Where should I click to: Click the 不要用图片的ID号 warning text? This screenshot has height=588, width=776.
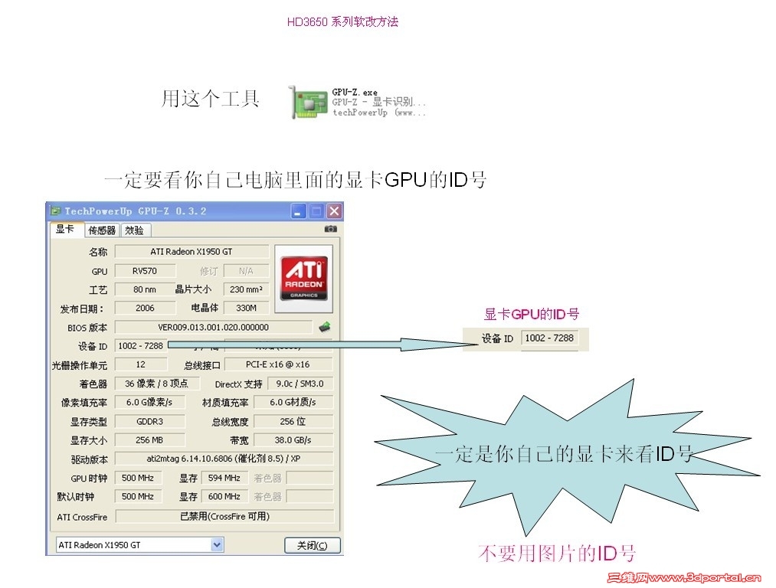(557, 553)
